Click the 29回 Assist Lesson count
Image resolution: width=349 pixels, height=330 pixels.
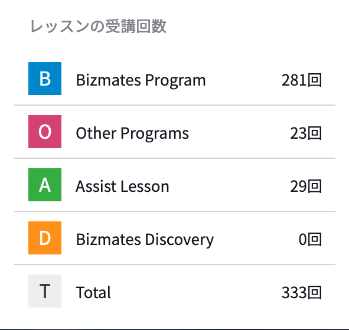pos(306,187)
